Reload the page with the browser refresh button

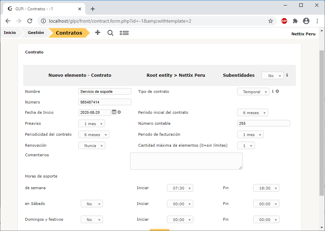click(30, 21)
